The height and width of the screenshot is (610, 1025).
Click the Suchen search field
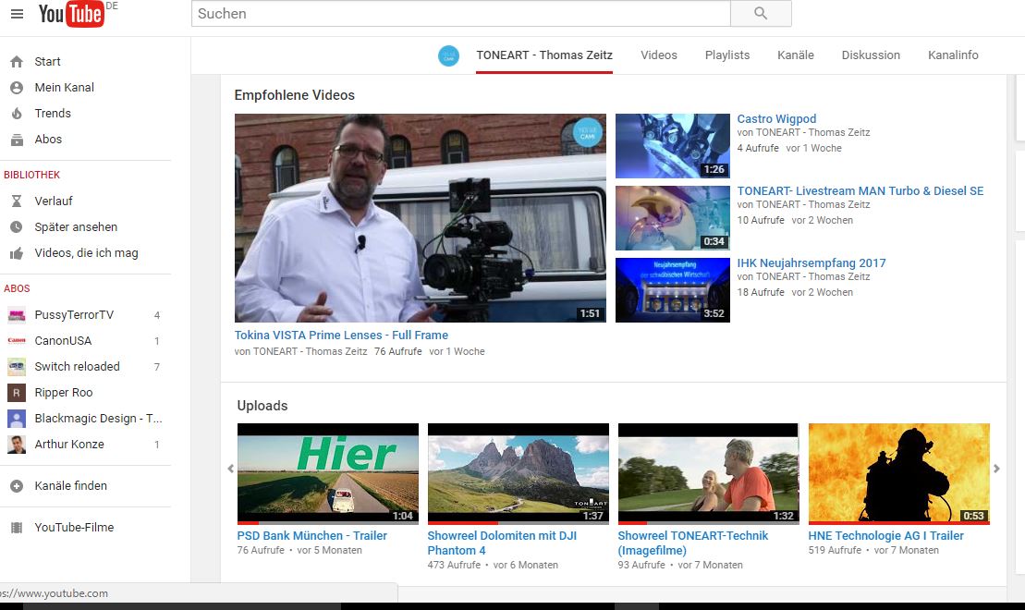pos(460,14)
